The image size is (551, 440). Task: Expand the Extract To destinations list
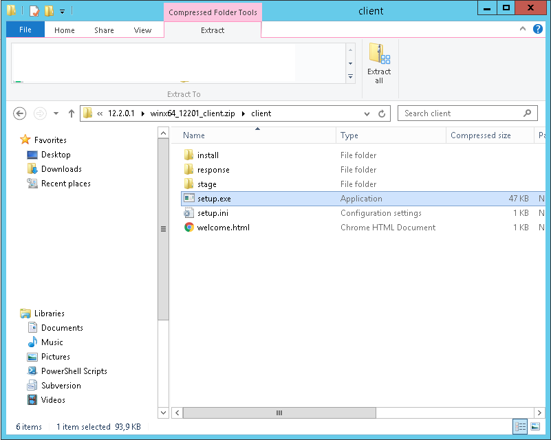pyautogui.click(x=350, y=76)
